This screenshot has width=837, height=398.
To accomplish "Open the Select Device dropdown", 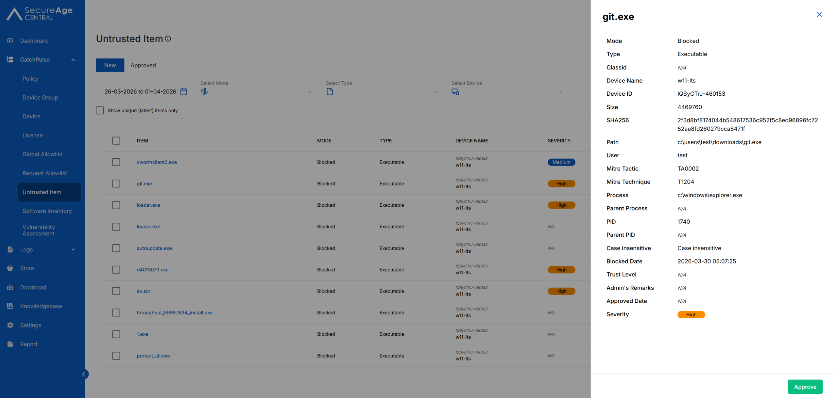I will (x=507, y=92).
